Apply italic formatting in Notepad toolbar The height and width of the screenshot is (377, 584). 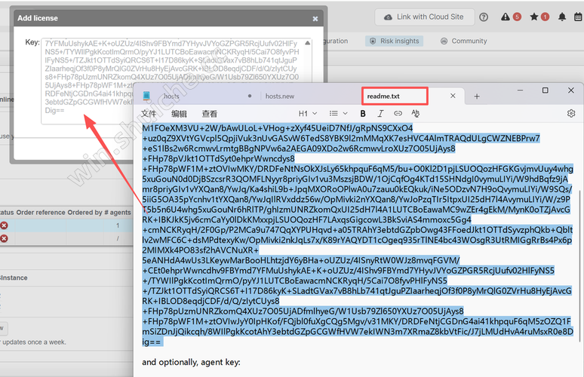tap(380, 114)
